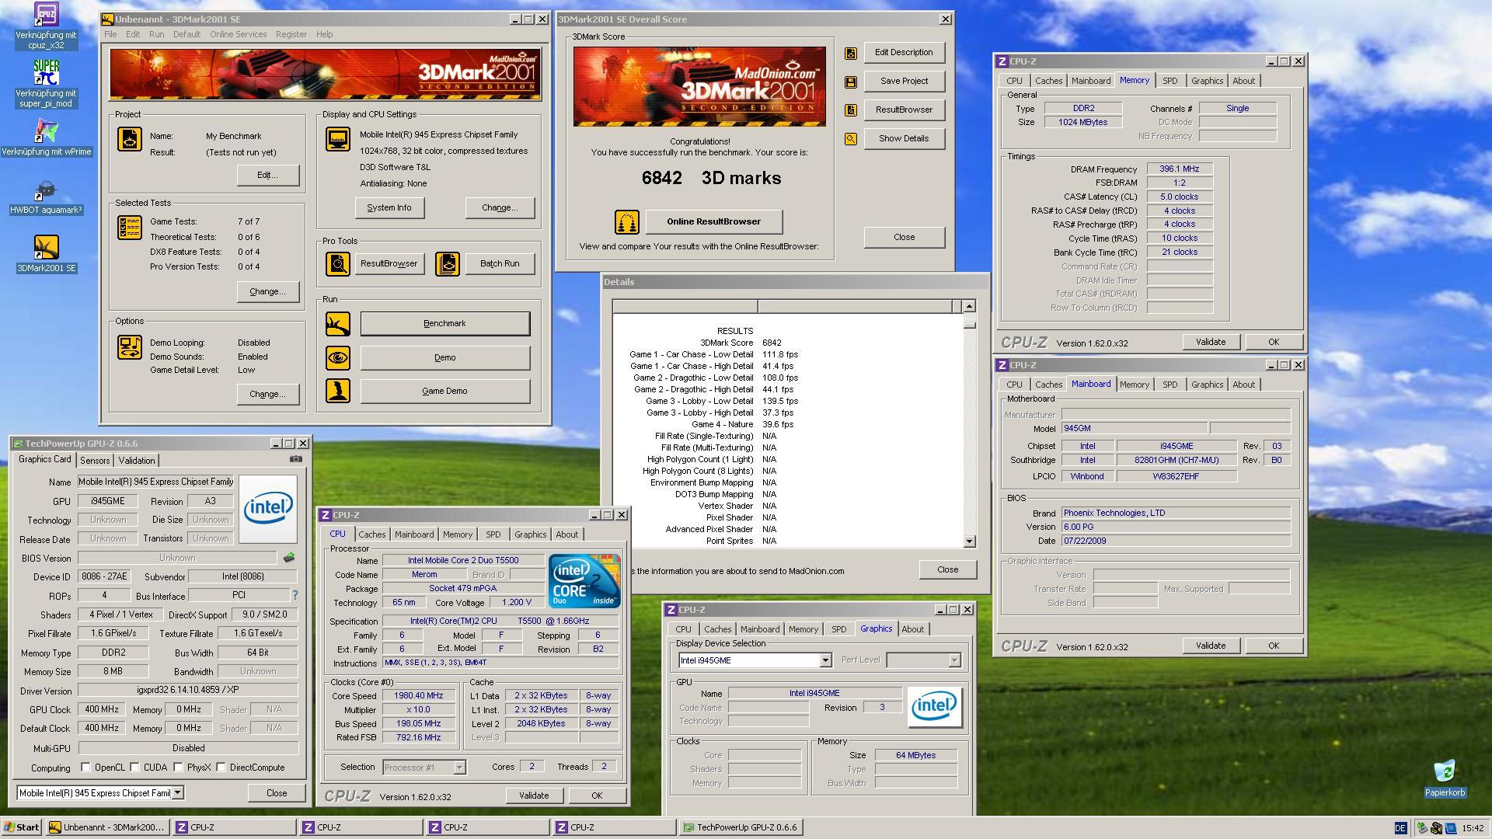Click the System Info button
The height and width of the screenshot is (839, 1492).
coord(389,208)
